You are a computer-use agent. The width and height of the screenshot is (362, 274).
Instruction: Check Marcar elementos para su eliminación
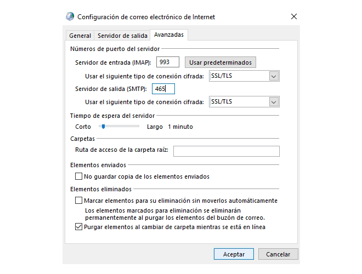[x=78, y=201]
